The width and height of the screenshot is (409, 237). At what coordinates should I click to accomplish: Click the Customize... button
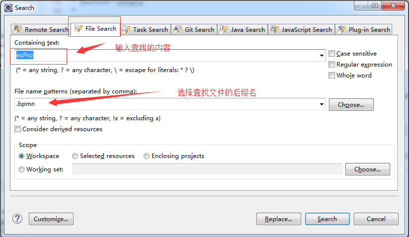51,219
